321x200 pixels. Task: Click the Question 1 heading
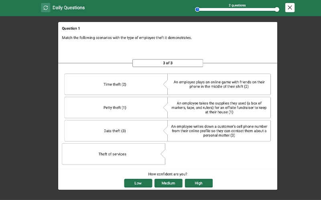(71, 28)
